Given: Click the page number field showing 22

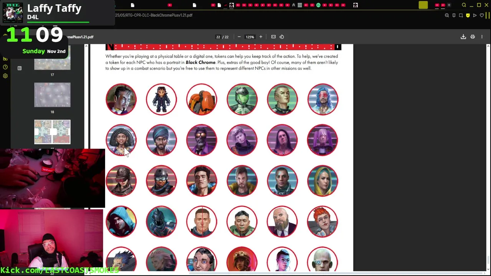Looking at the screenshot, I should [218, 37].
